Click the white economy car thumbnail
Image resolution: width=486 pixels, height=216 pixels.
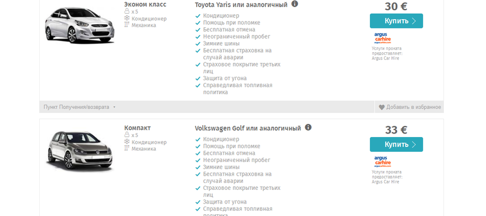(x=79, y=25)
